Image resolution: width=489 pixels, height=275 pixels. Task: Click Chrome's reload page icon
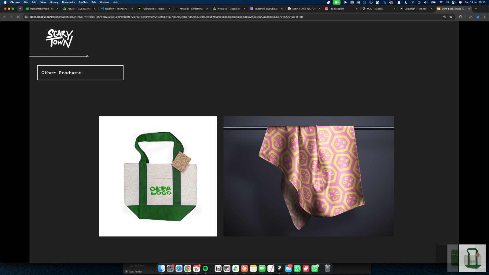pos(18,17)
